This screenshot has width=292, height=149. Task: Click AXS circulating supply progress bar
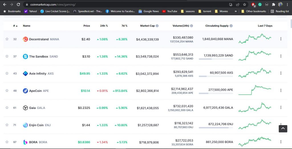point(216,76)
